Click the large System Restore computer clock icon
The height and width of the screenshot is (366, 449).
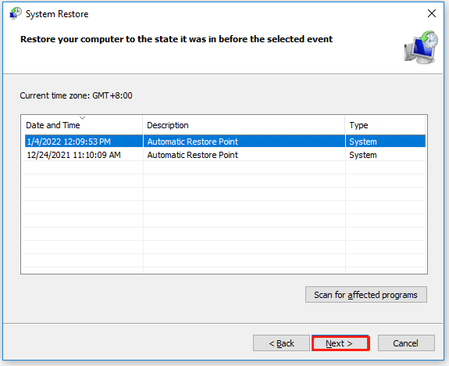(421, 48)
